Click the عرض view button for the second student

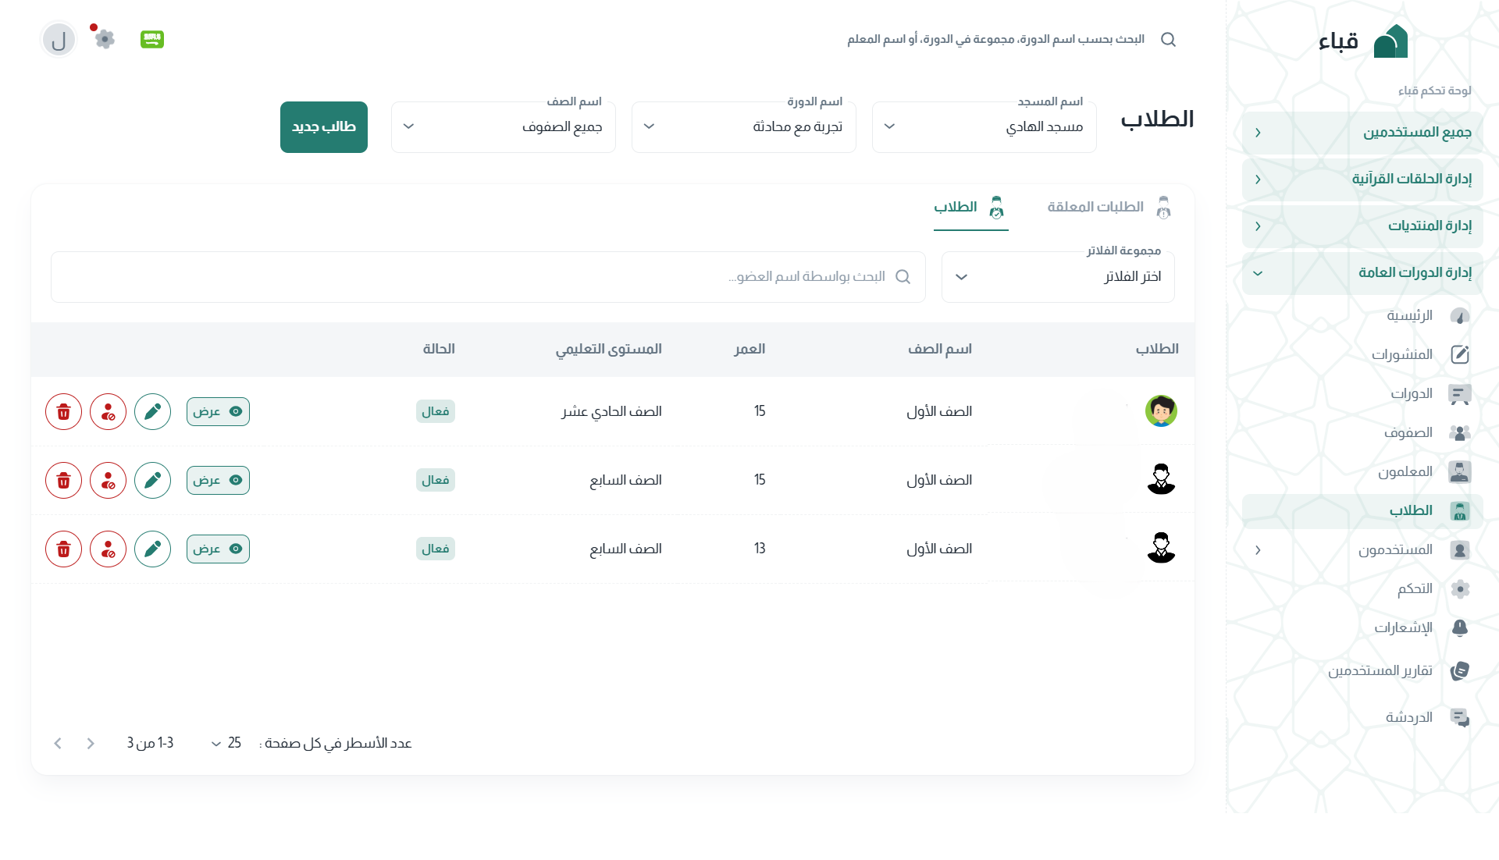[218, 481]
